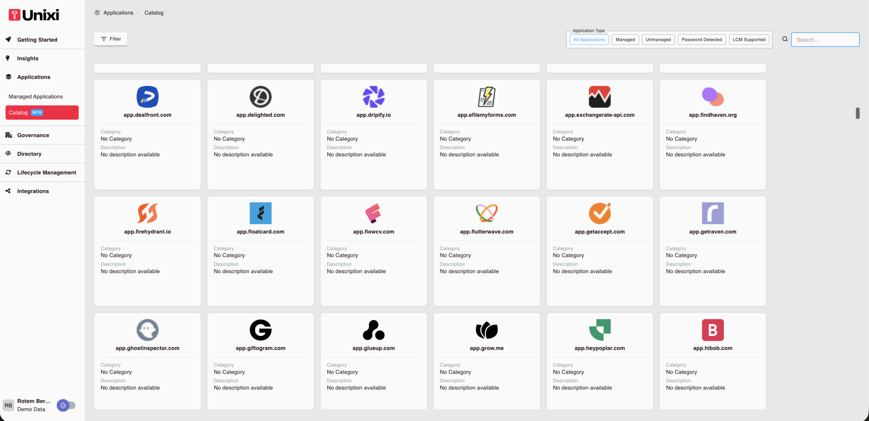The image size is (869, 421).
Task: Select the All Applications type filter
Action: coord(589,39)
